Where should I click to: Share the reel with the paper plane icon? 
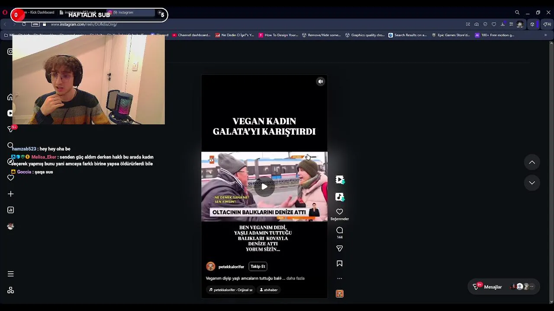coord(340,249)
